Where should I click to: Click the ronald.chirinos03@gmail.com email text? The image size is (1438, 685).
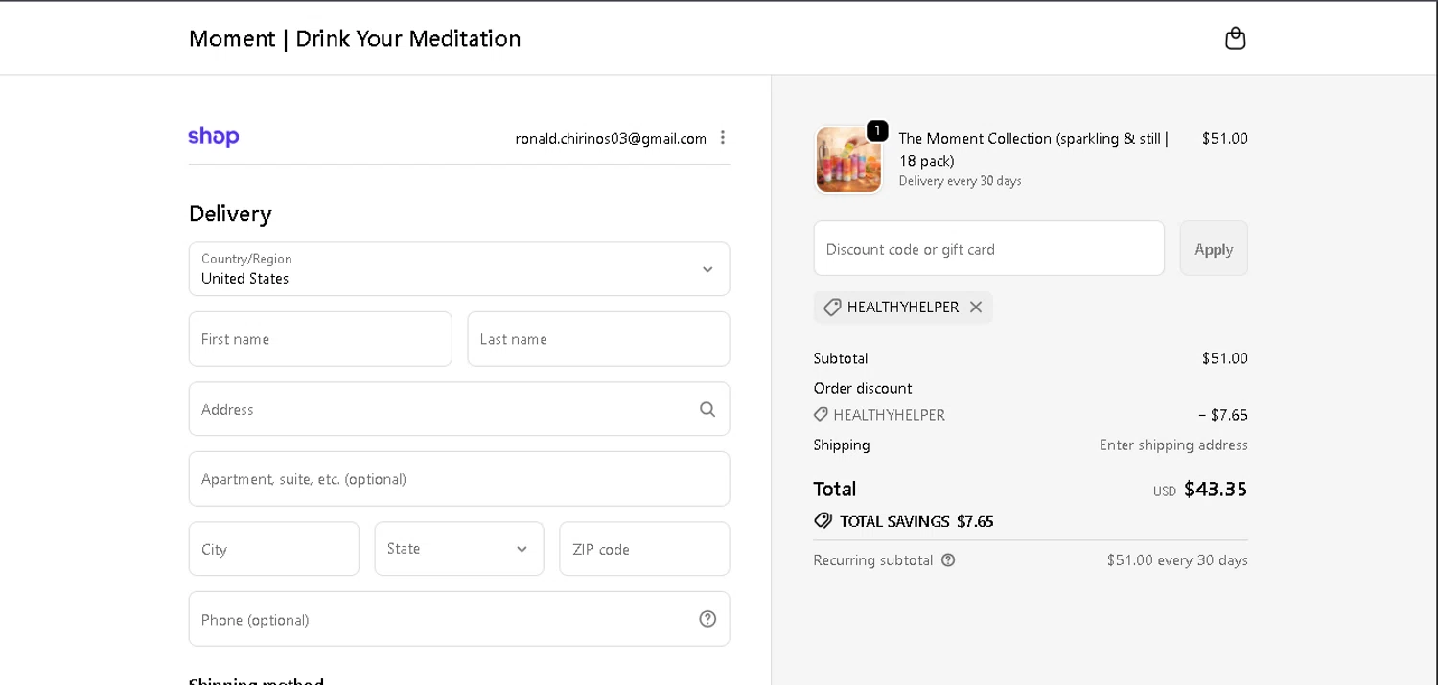(x=611, y=138)
